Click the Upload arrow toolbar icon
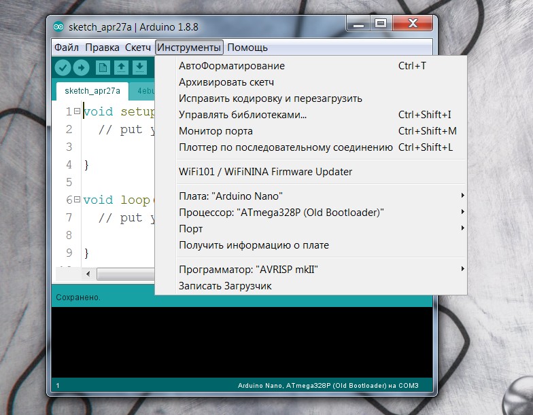The image size is (533, 415). coord(82,68)
